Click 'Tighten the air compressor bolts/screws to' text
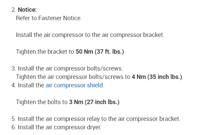 (x=73, y=77)
